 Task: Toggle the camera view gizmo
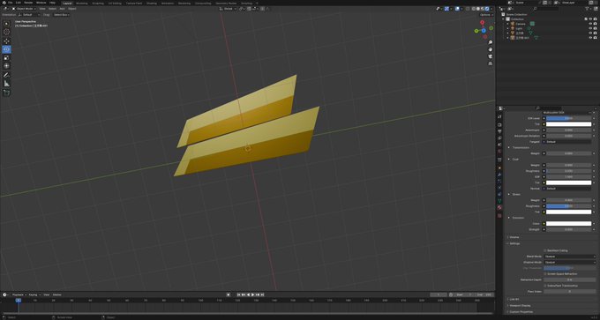491,56
